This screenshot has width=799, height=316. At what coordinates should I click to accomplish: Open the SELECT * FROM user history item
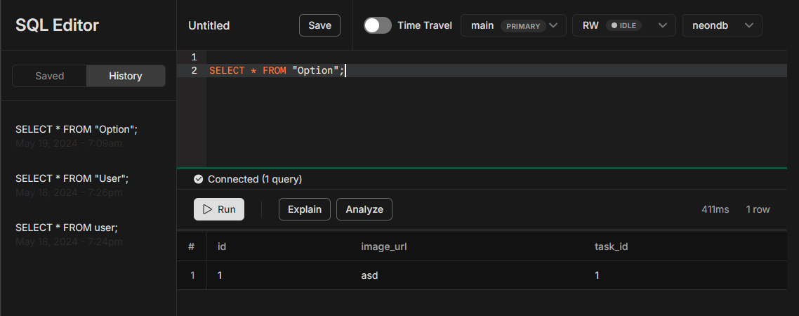(x=67, y=228)
